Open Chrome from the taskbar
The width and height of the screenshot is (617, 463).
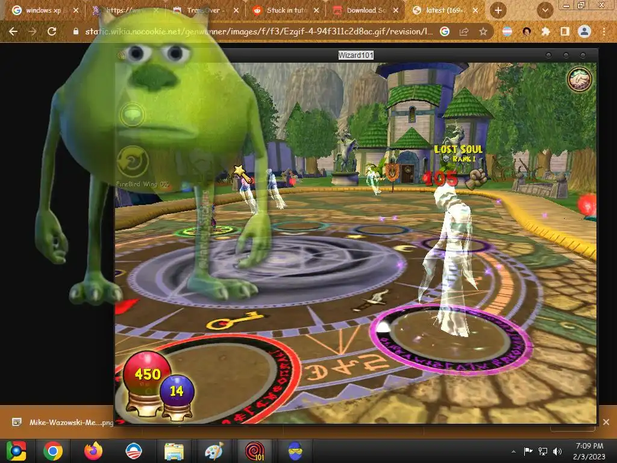coord(53,451)
